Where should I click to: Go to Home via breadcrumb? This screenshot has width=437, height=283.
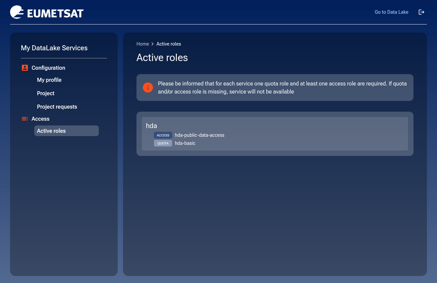point(143,44)
